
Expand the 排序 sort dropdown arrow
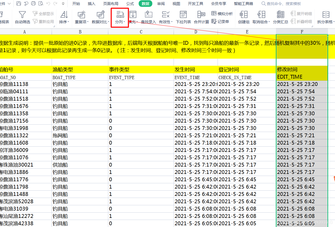coord(68,22)
